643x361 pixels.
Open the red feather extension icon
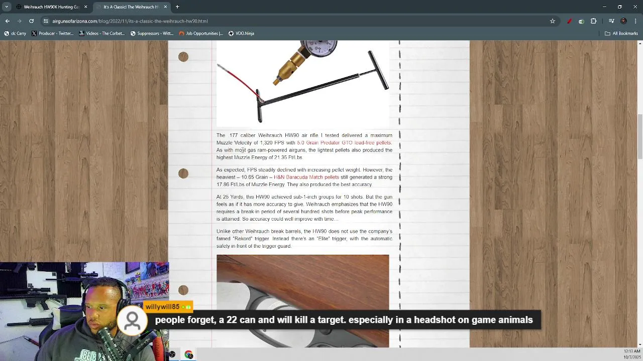point(569,21)
